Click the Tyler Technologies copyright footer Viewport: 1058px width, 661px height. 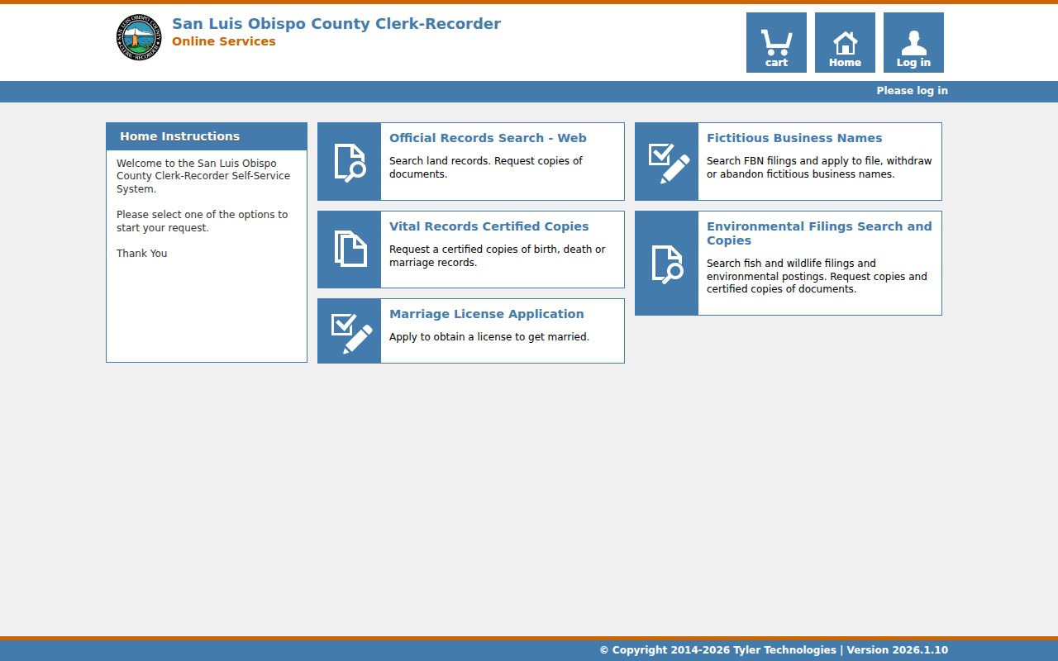click(774, 650)
